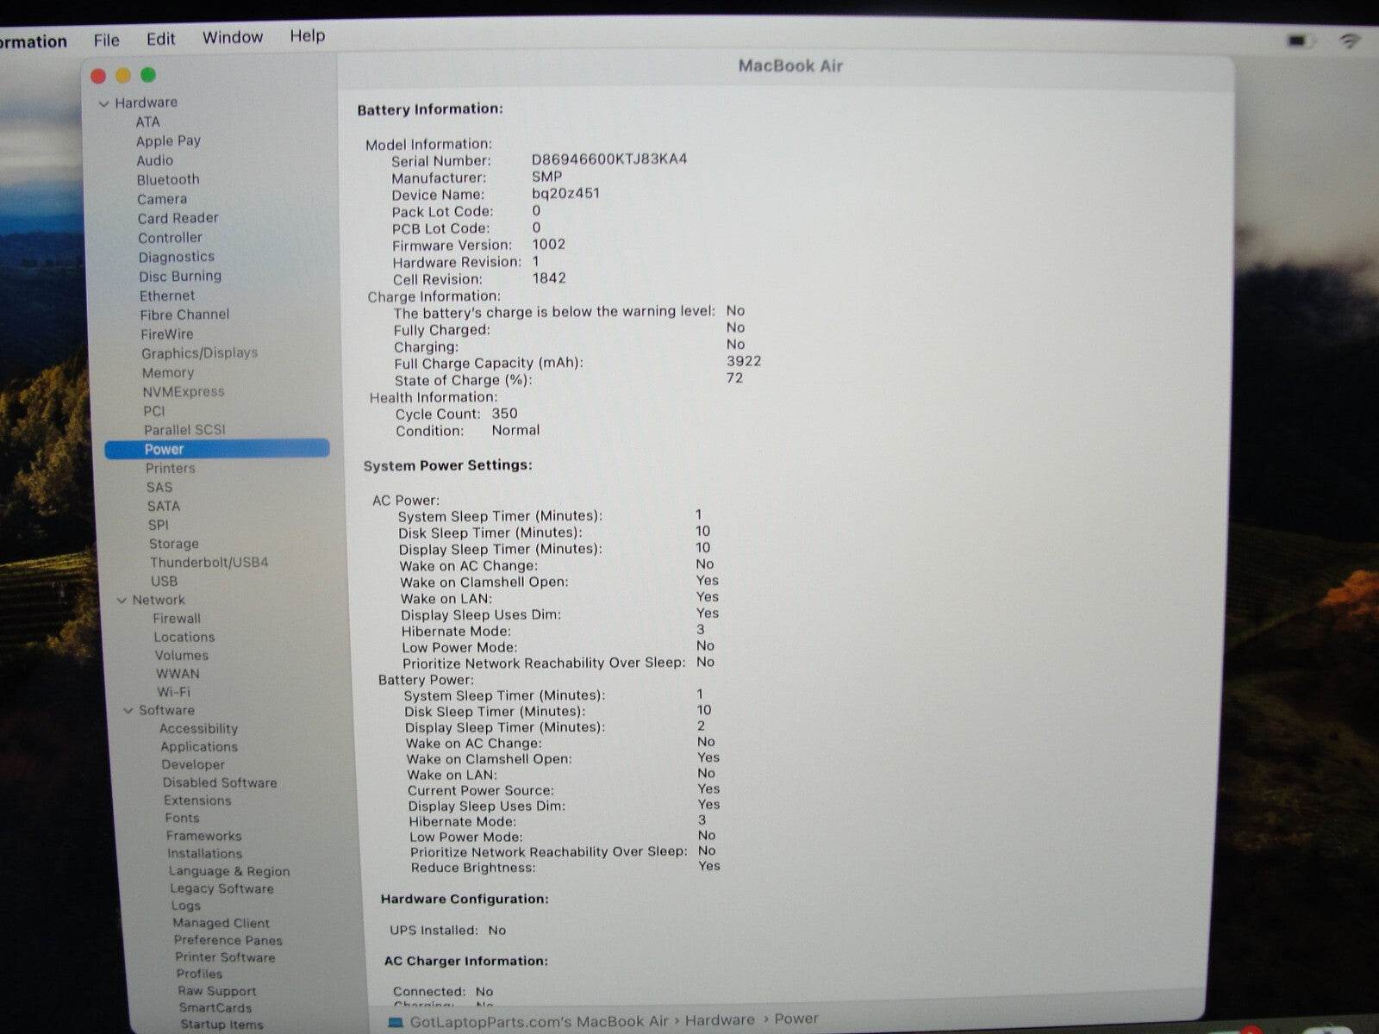Select Bluetooth in the sidebar
The image size is (1379, 1034).
pos(169,179)
